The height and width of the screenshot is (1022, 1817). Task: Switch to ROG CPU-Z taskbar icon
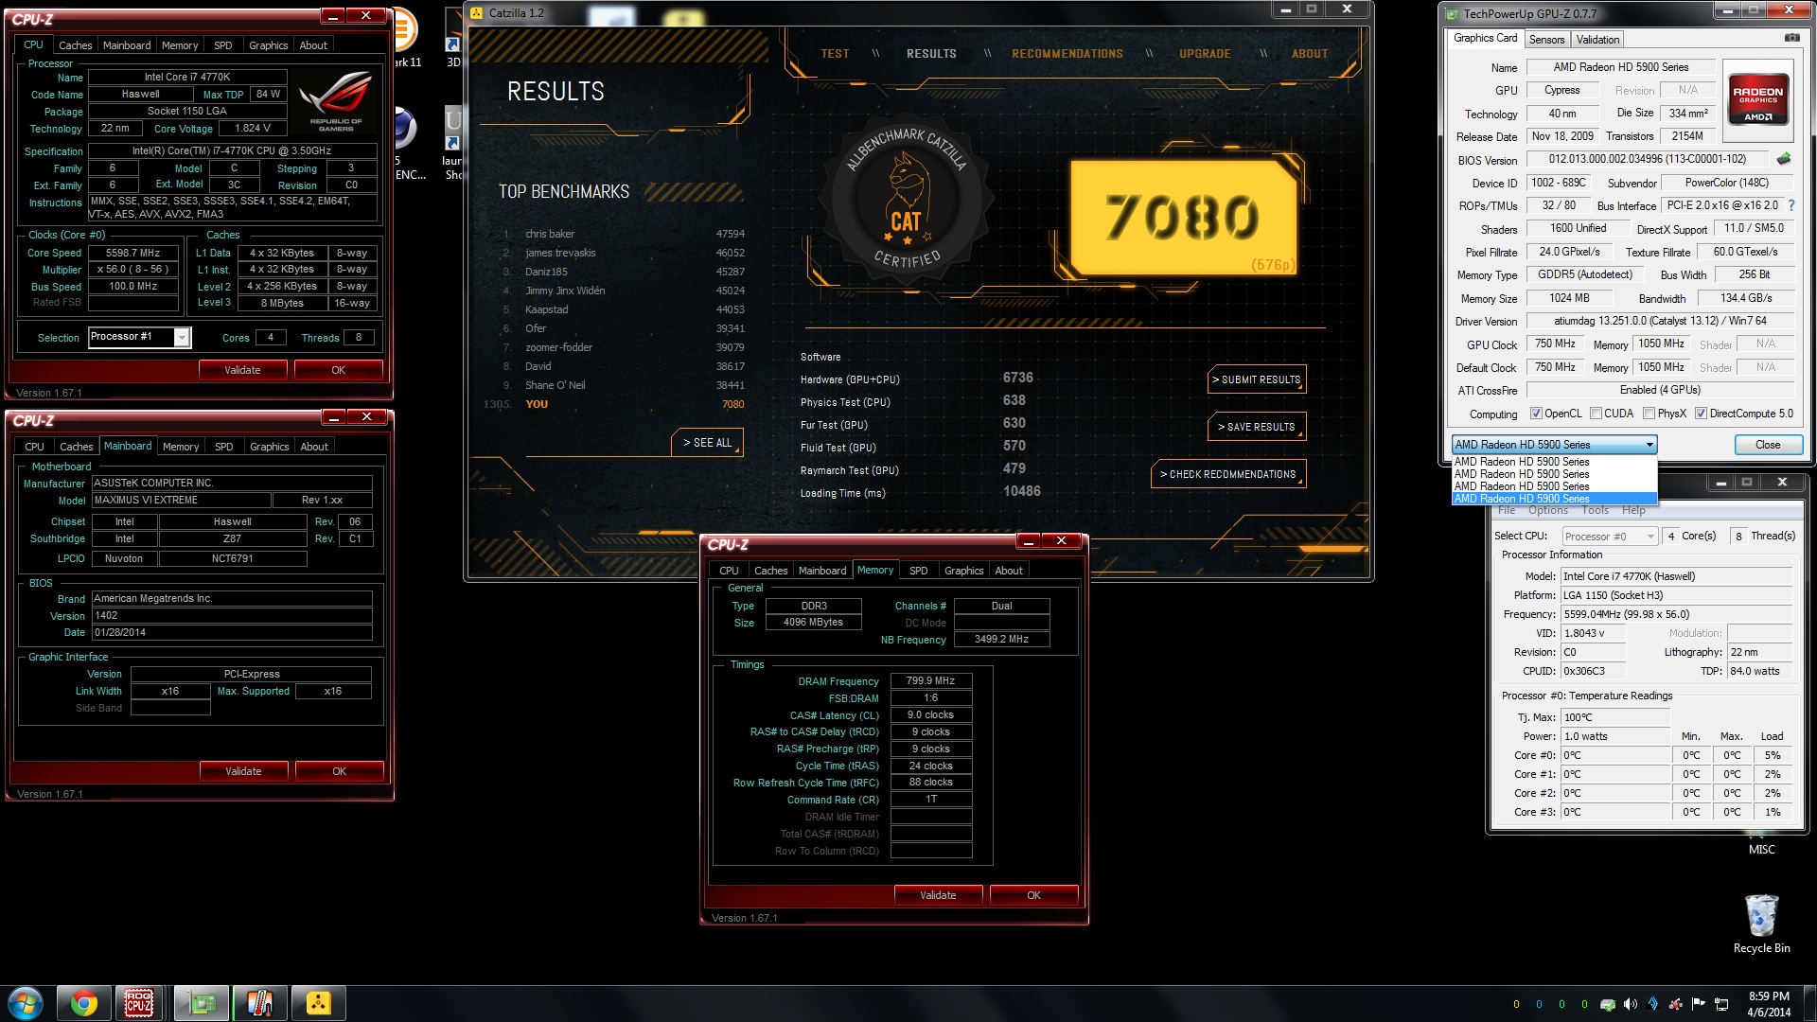(x=139, y=1003)
